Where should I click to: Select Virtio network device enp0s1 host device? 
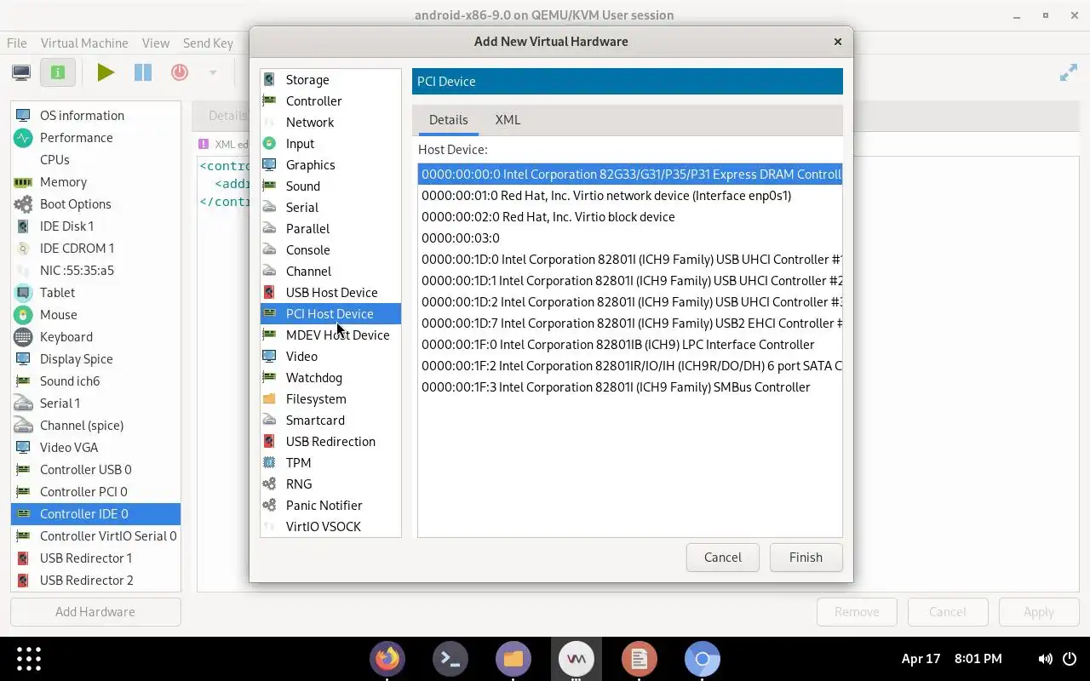coord(629,196)
